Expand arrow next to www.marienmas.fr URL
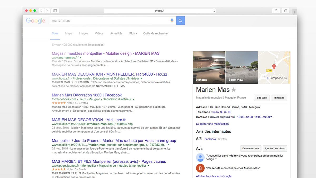This screenshot has height=178, width=316. click(81, 57)
